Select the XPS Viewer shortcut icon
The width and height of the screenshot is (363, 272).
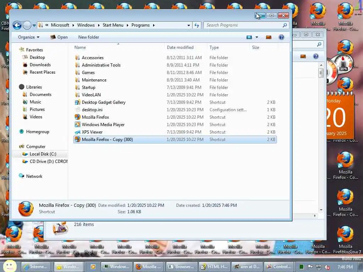click(x=78, y=132)
